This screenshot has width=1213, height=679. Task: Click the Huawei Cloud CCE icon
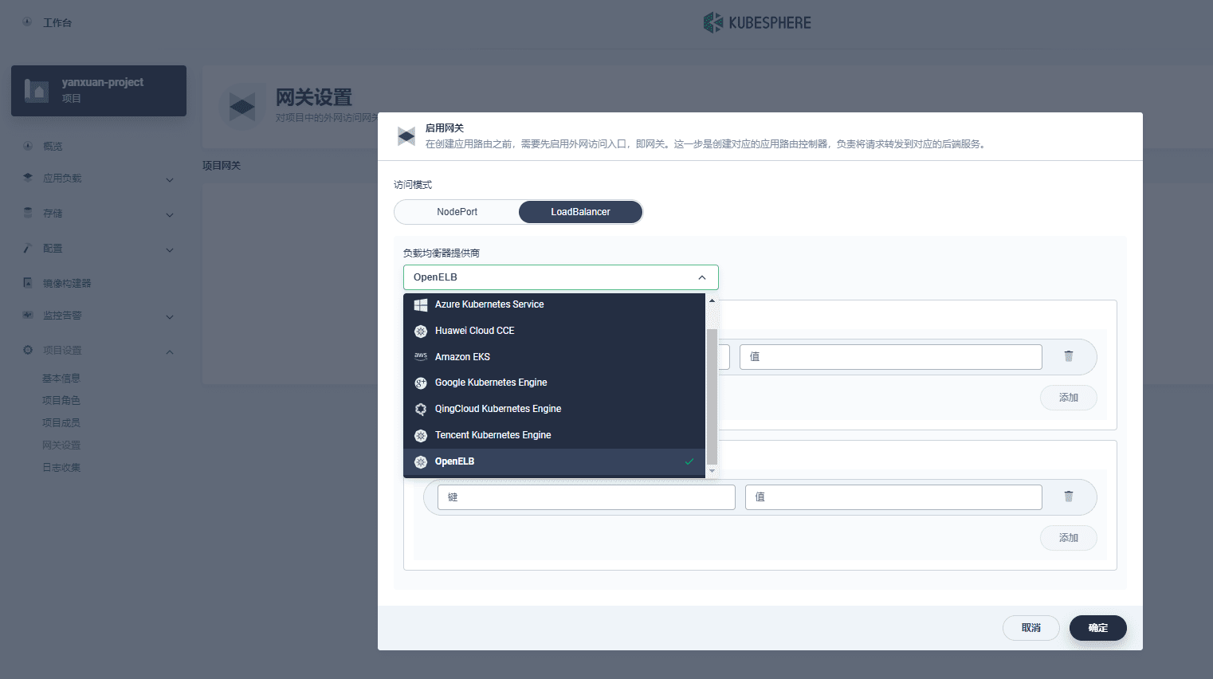(421, 331)
